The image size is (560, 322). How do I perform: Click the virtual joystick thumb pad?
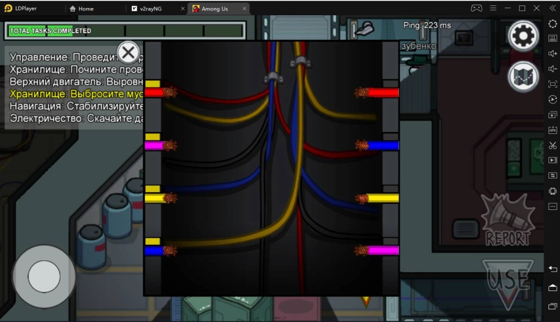click(x=44, y=277)
